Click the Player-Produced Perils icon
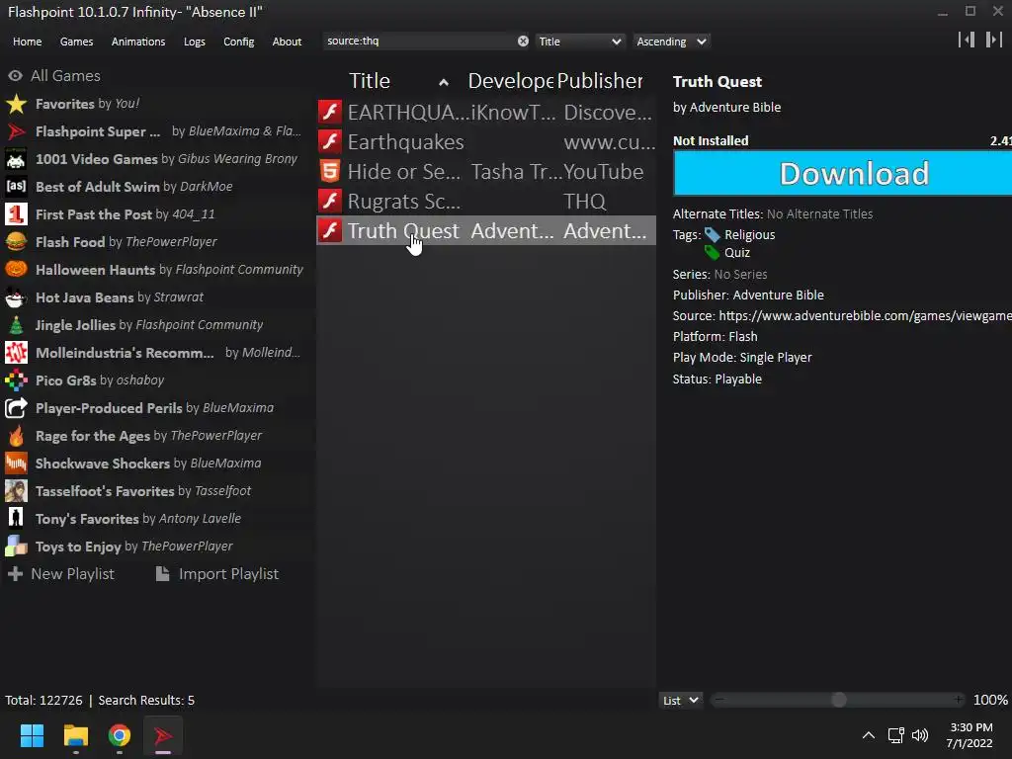The height and width of the screenshot is (759, 1012). [16, 408]
